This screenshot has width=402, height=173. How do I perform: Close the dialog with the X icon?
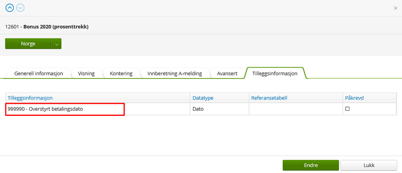(x=396, y=8)
